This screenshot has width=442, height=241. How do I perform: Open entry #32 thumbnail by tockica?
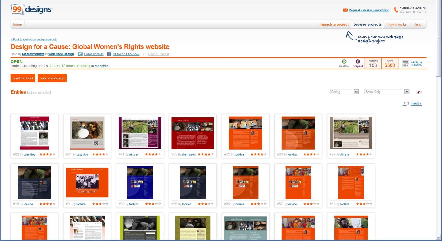(x=245, y=133)
